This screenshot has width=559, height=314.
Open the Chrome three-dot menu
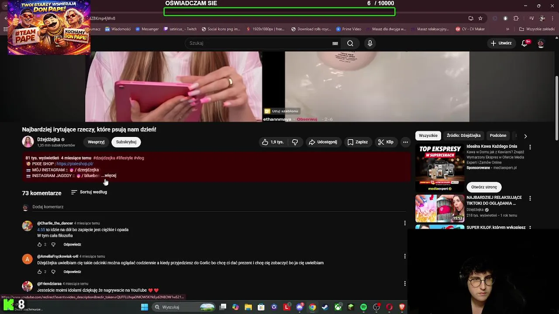coord(552,18)
